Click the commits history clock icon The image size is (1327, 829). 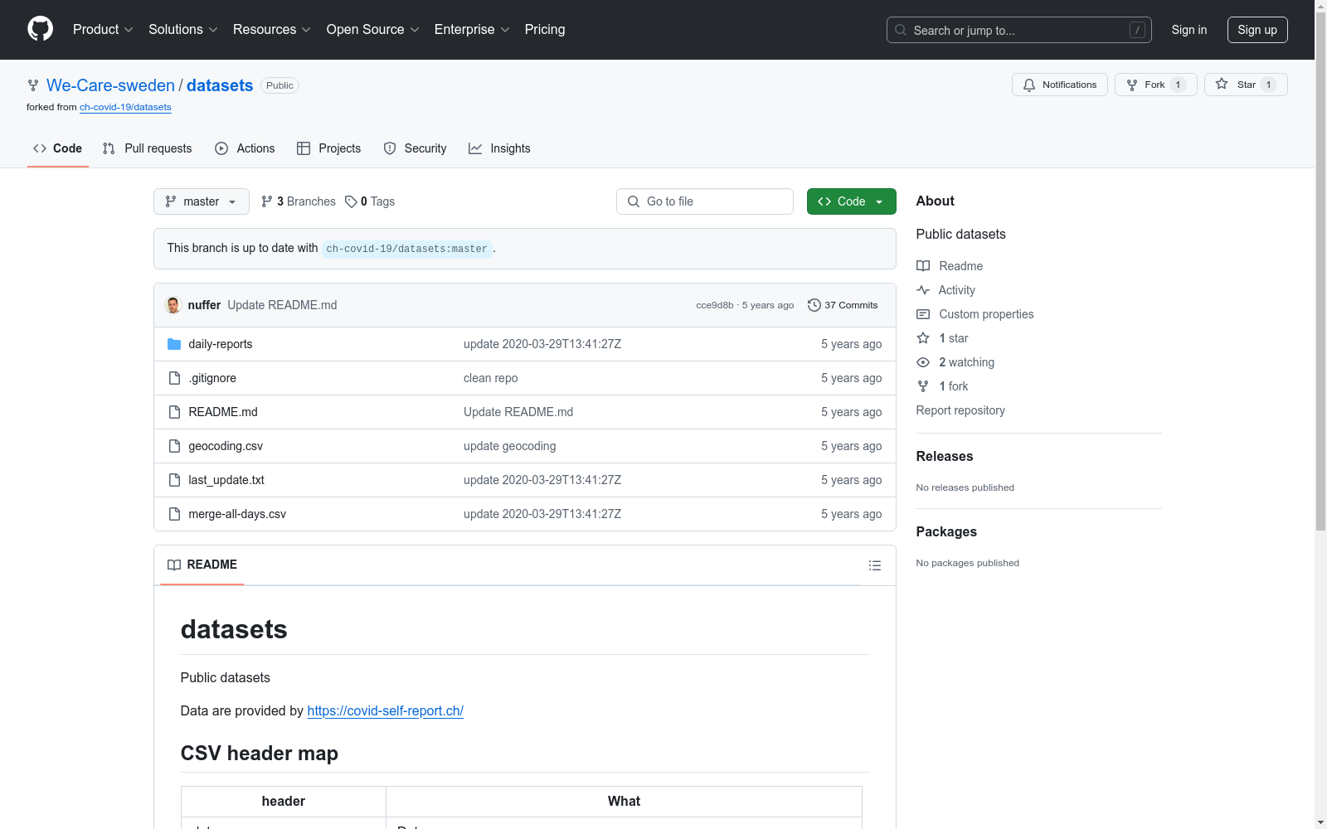pos(814,305)
